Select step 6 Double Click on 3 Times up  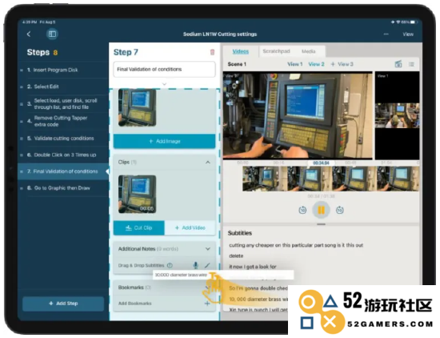pos(63,155)
